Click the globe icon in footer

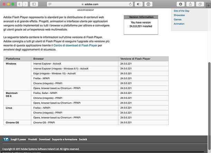[x=6, y=139]
